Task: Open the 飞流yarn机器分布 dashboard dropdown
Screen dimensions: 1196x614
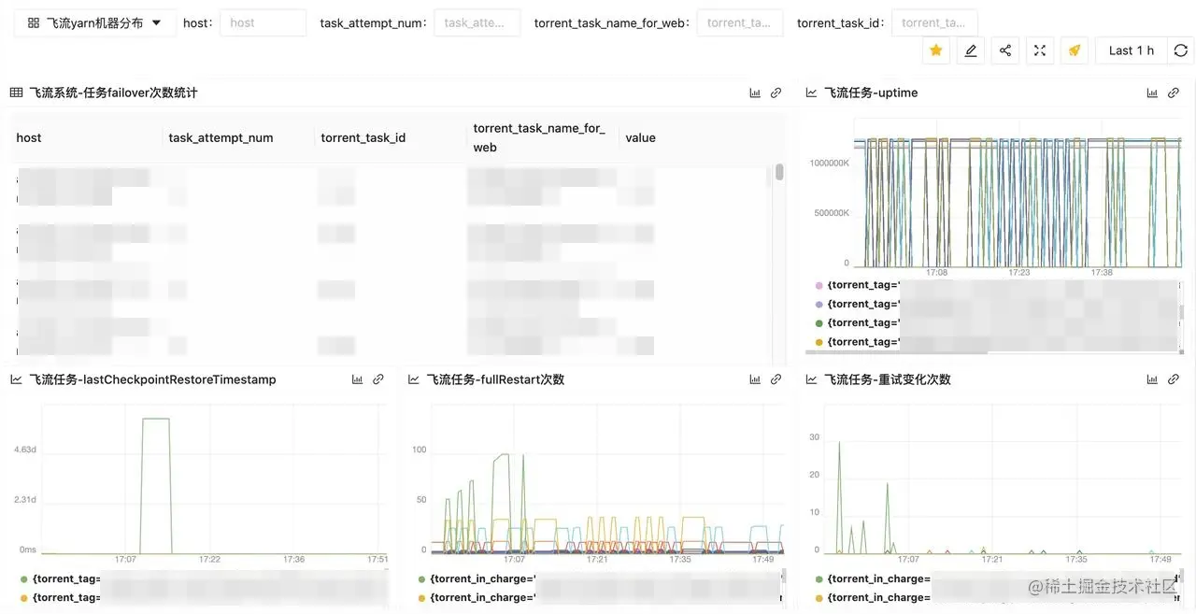Action: click(x=94, y=22)
